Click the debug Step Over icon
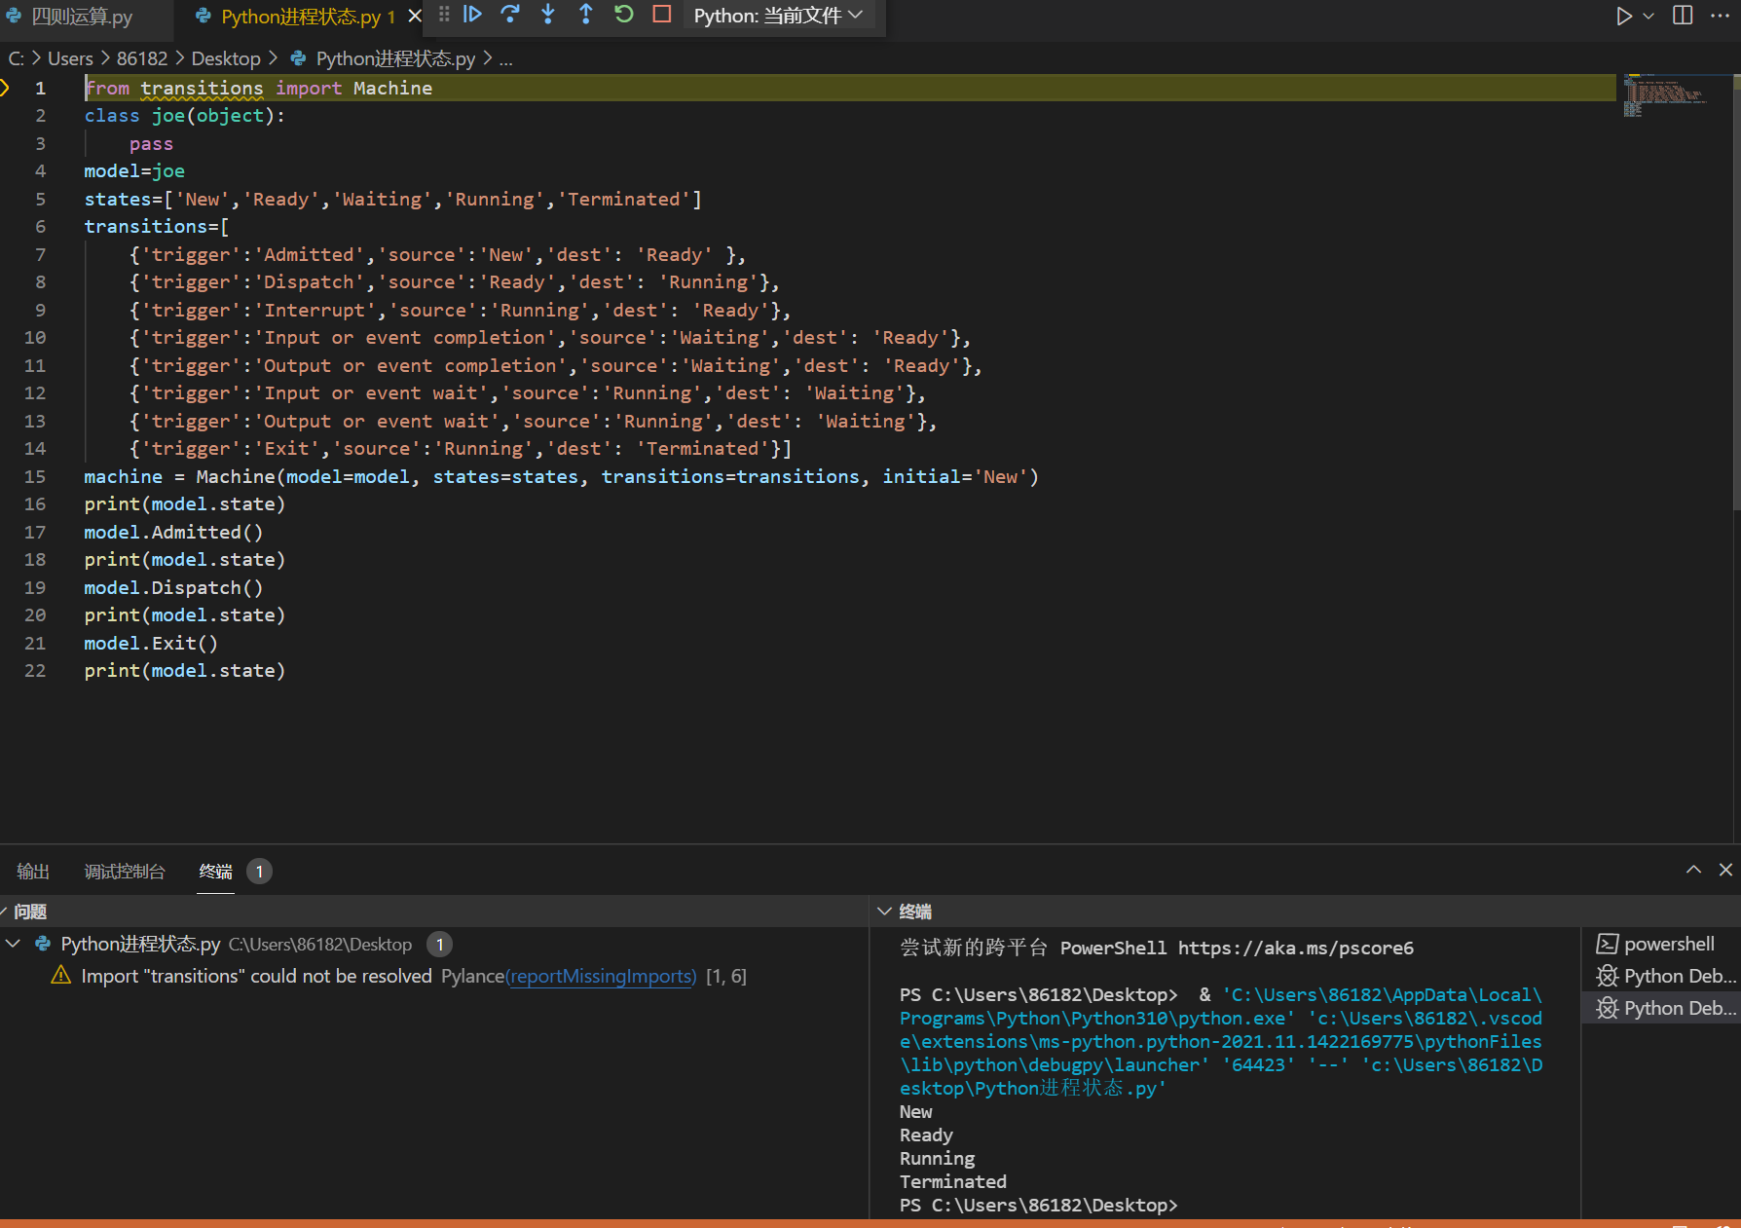Screen dimensions: 1741x1228 [510, 15]
